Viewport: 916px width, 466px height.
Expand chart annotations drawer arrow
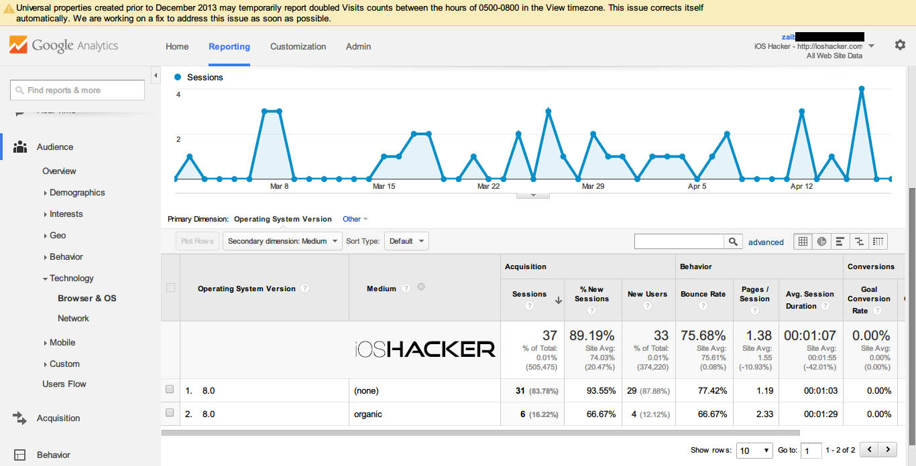533,196
